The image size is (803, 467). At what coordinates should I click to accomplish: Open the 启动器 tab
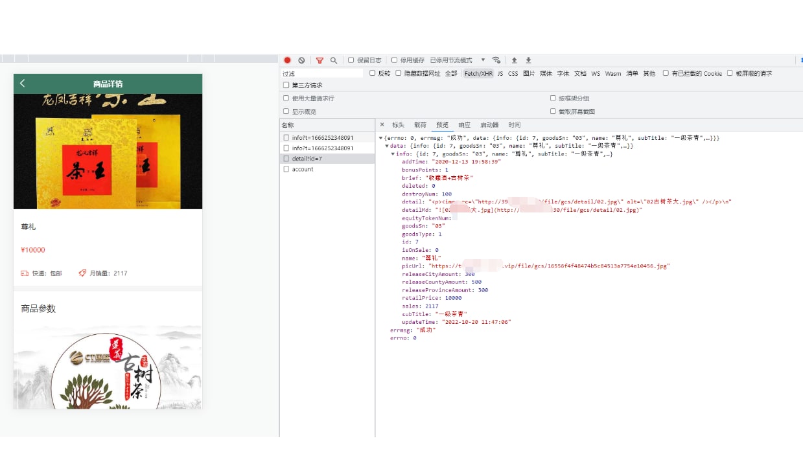(489, 125)
